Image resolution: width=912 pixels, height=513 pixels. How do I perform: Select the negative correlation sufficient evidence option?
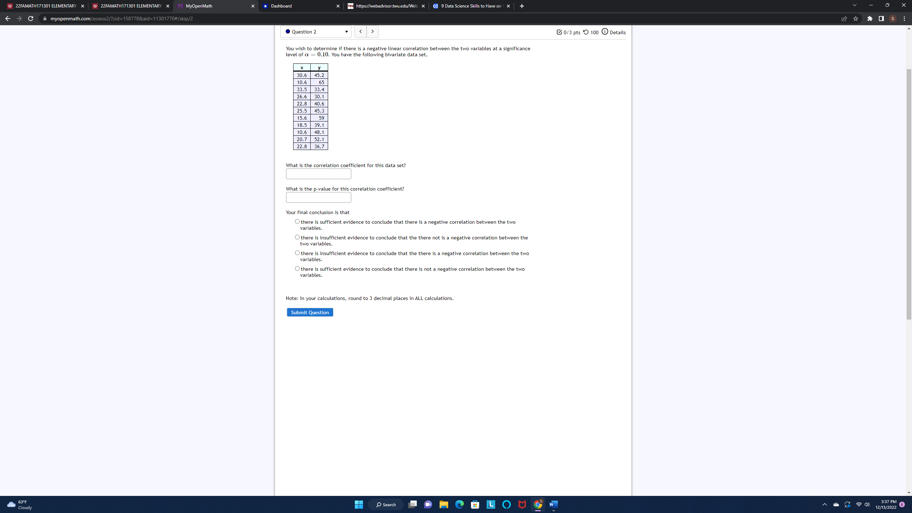[x=297, y=222]
